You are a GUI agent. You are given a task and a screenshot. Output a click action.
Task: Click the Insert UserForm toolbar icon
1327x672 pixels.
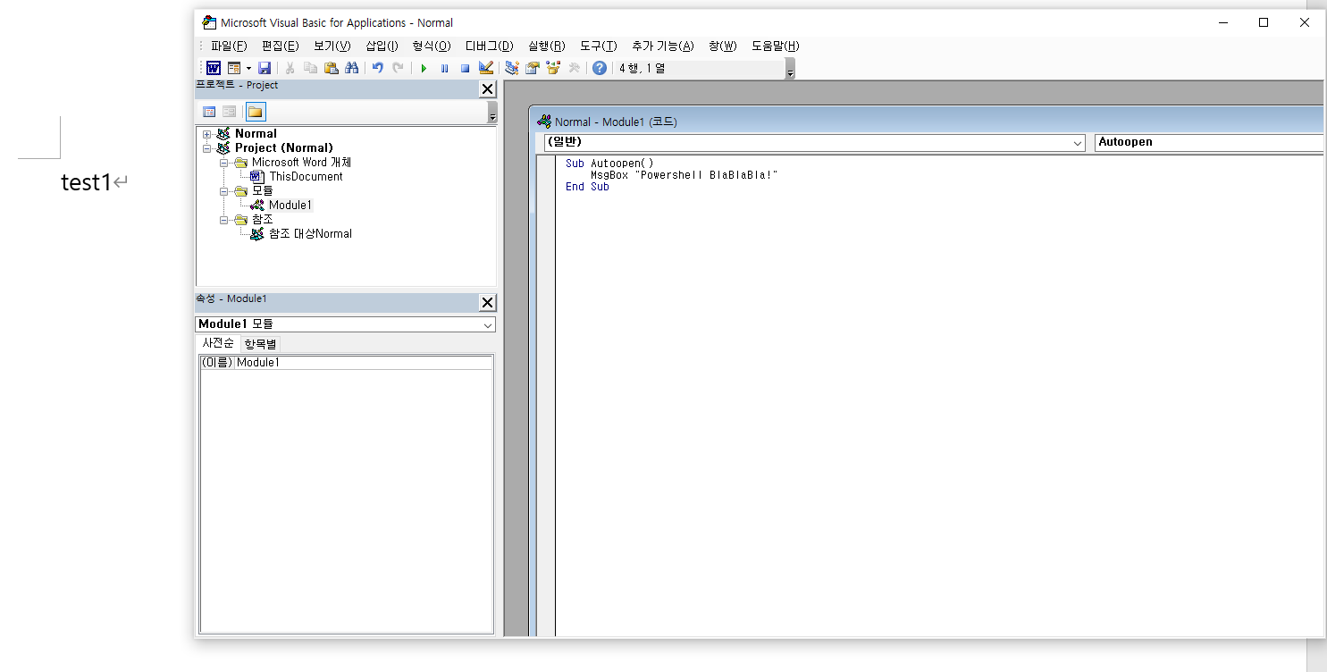tap(234, 68)
